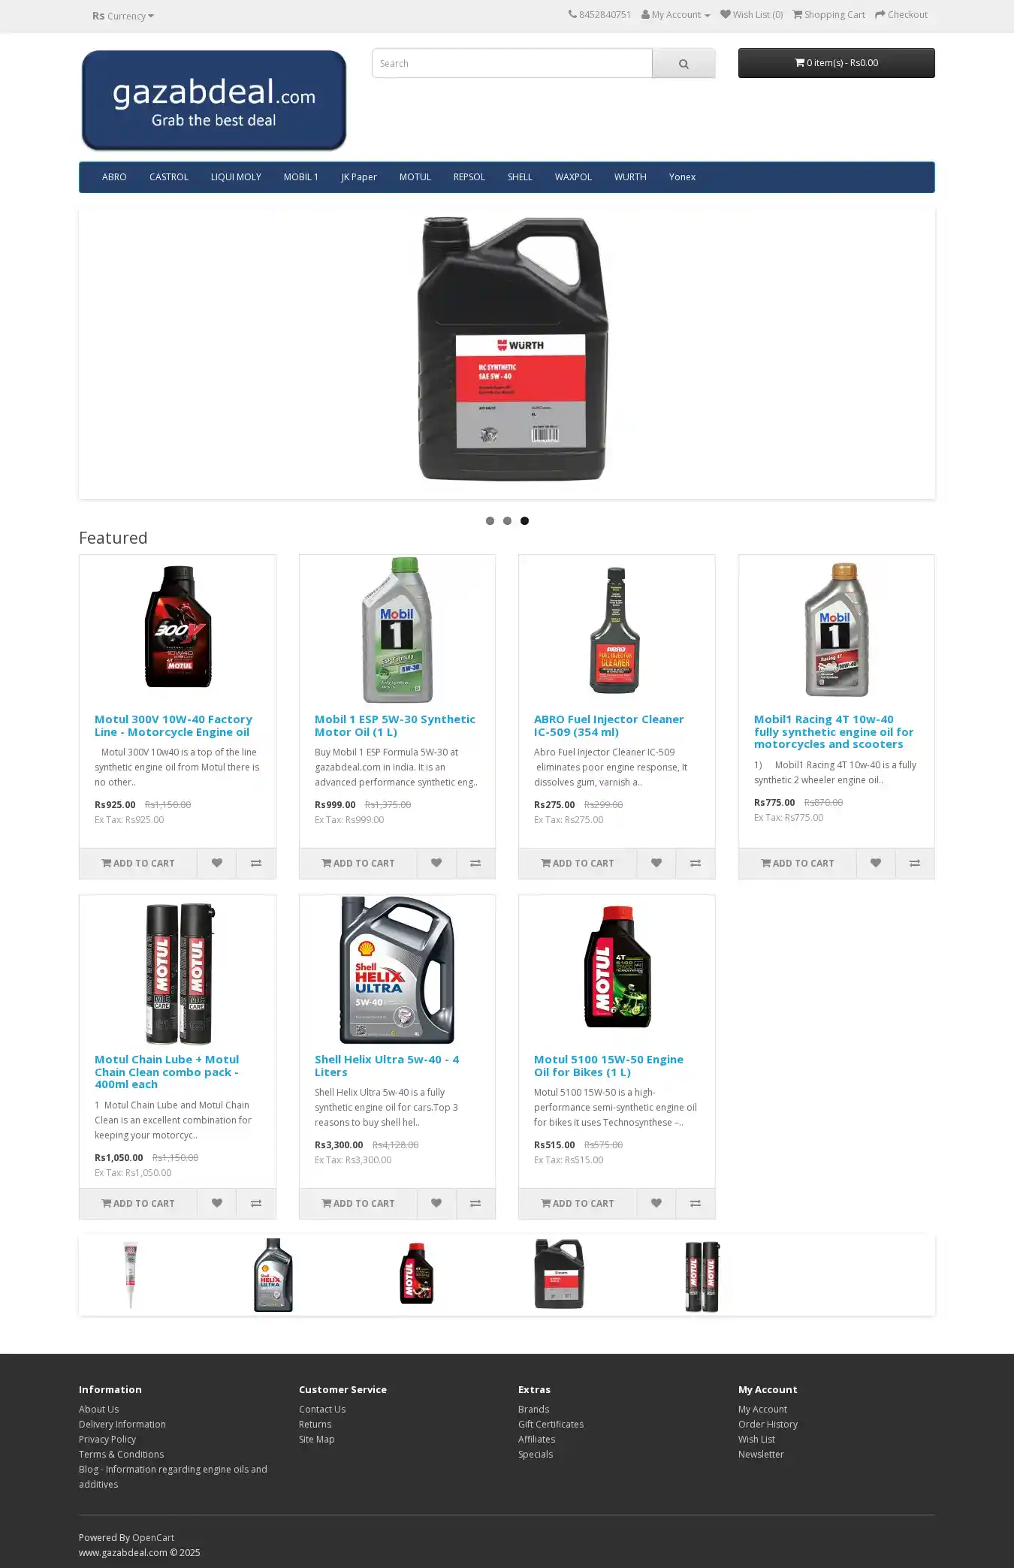This screenshot has width=1014, height=1568.
Task: Select the third carousel slide dot
Action: pyautogui.click(x=524, y=520)
